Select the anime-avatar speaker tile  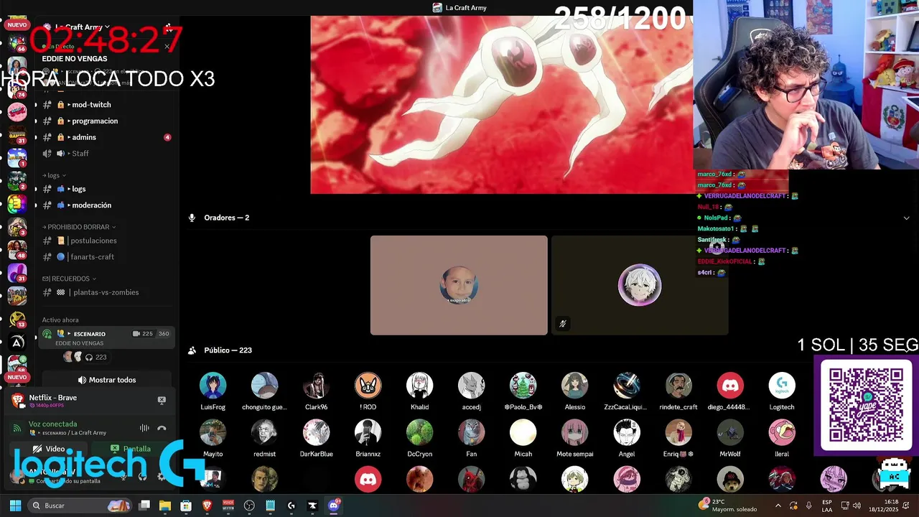[x=640, y=285]
